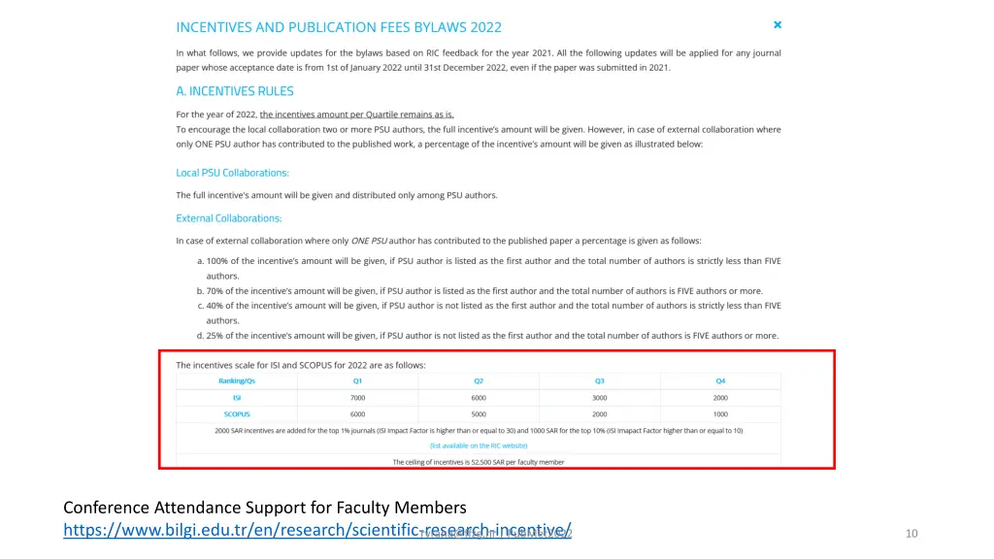Click the Q3 column header
The width and height of the screenshot is (994, 559).
(x=600, y=381)
